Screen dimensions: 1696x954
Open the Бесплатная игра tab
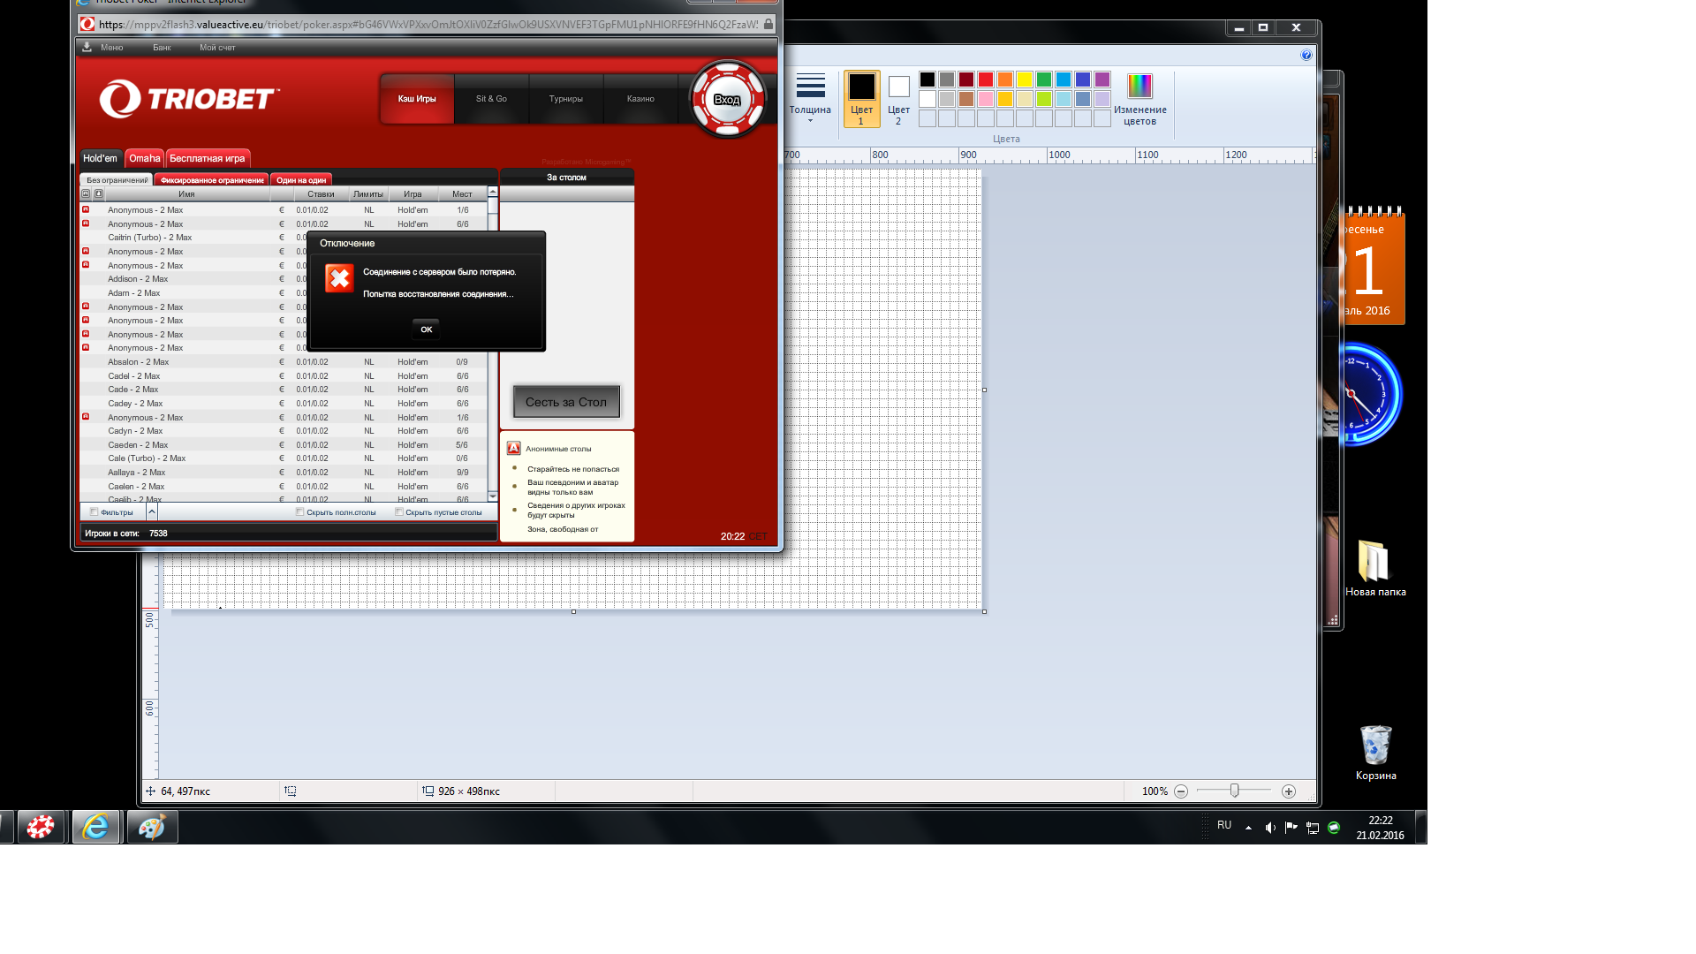click(x=208, y=158)
